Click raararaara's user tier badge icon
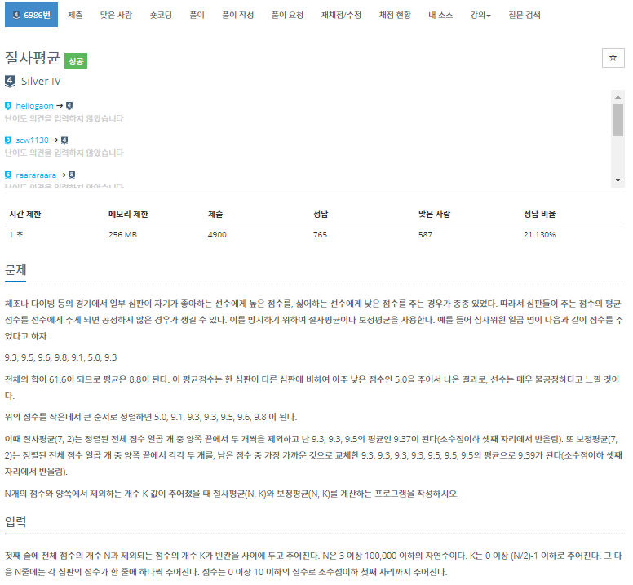Image resolution: width=633 pixels, height=585 pixels. point(8,175)
